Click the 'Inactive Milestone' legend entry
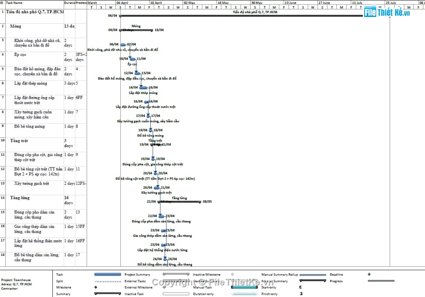The width and height of the screenshot is (425, 297). [x=207, y=275]
